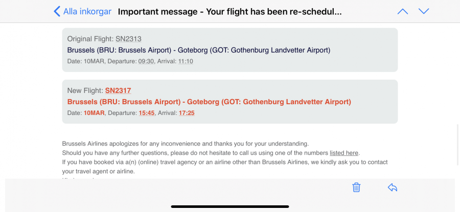Tap the email subject title
The height and width of the screenshot is (212, 460).
point(229,11)
